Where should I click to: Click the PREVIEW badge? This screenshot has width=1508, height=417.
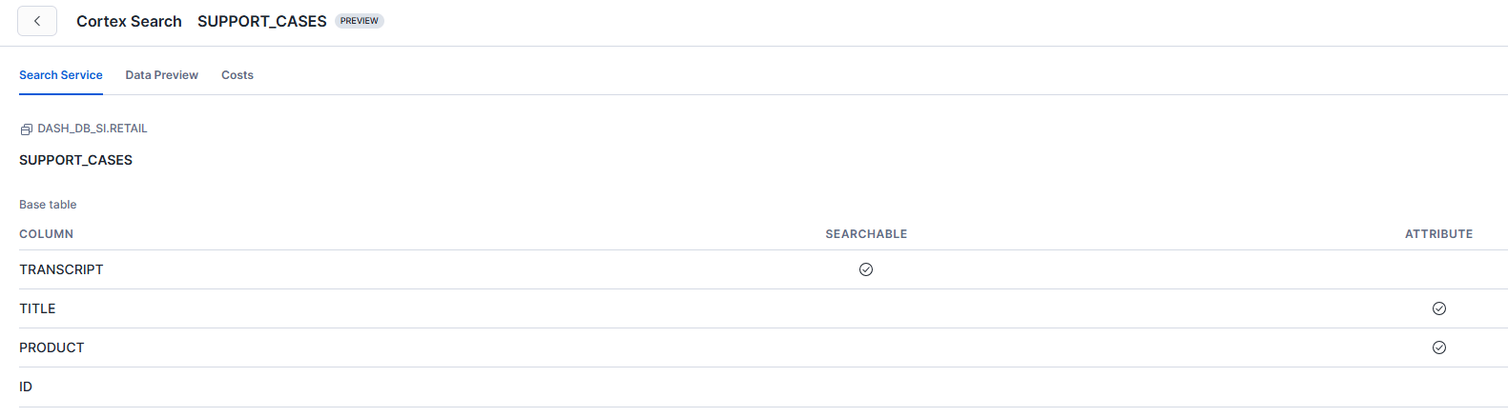[x=360, y=21]
